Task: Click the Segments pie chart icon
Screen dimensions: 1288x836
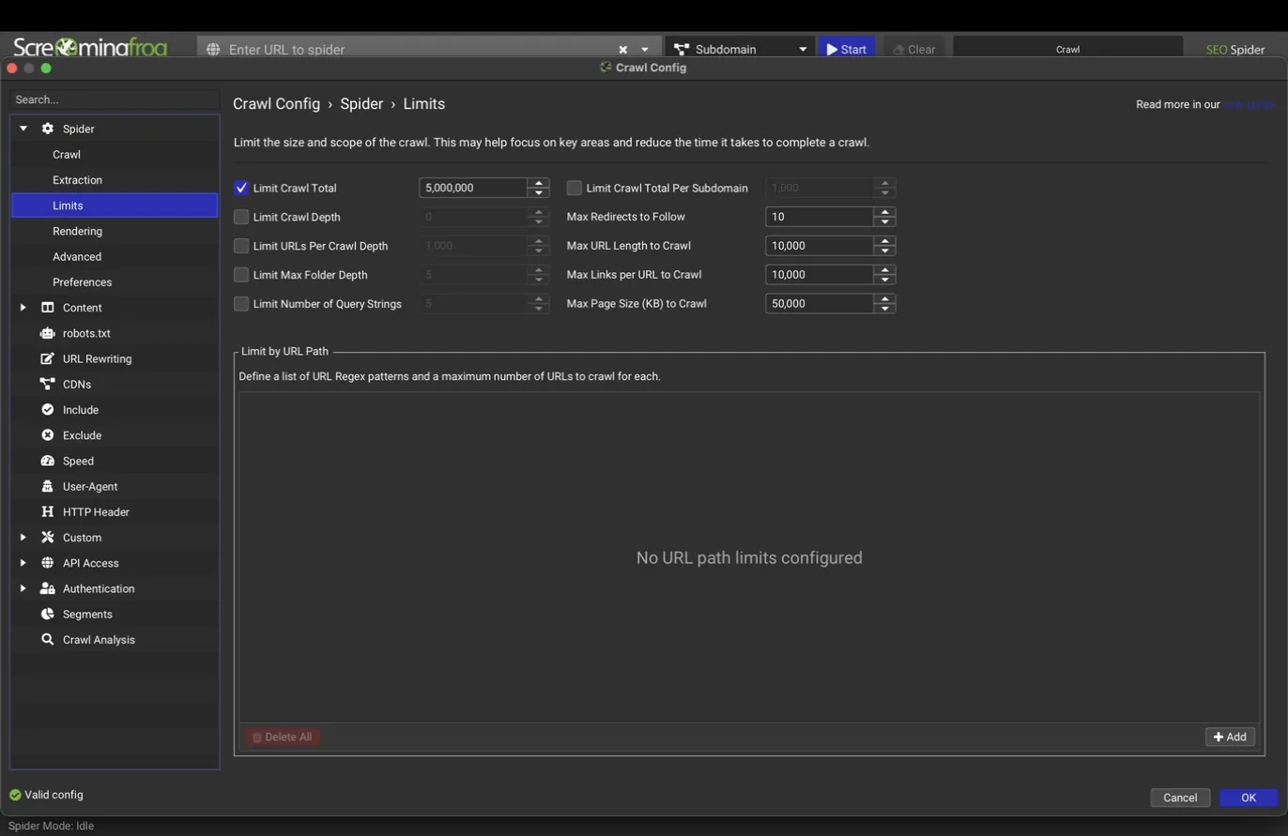Action: click(47, 615)
